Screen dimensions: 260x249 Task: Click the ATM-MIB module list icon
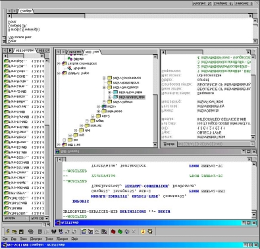click(x=6, y=208)
